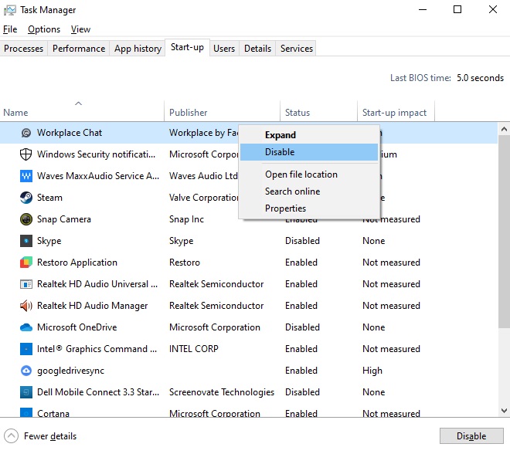Select the Realtek HD Audio Manager name
510x454 pixels.
pyautogui.click(x=93, y=306)
